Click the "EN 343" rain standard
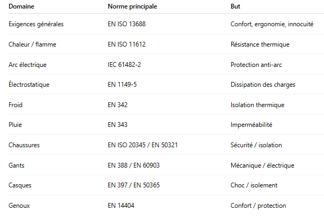Image resolution: width=324 pixels, height=219 pixels. 117,125
